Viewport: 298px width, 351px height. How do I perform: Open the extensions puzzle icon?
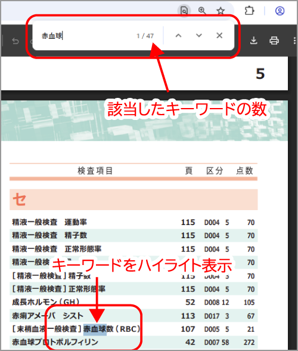(x=249, y=11)
